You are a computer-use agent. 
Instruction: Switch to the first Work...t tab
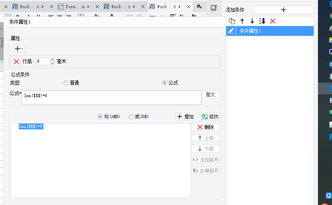(28, 7)
